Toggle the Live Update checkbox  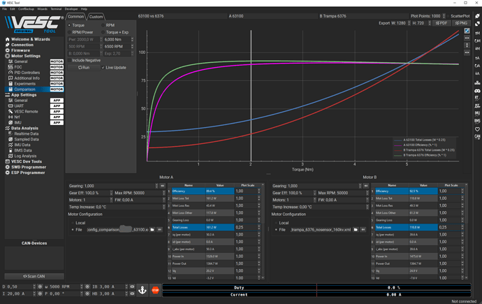[103, 68]
